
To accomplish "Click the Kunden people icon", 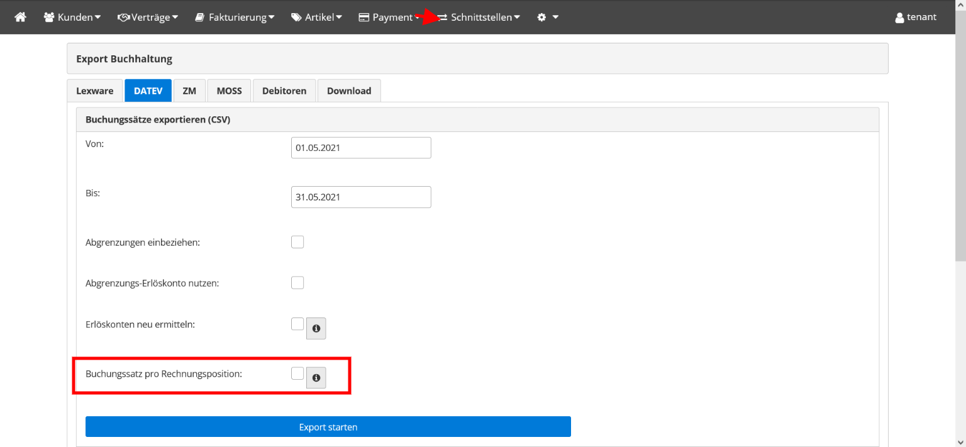I will coord(49,17).
